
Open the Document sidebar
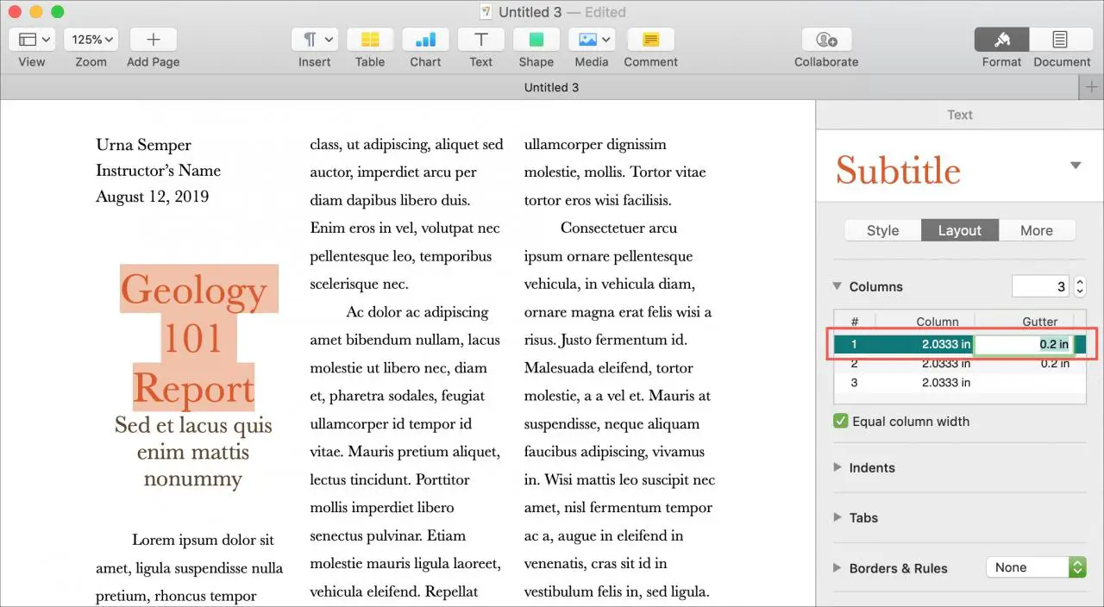click(x=1060, y=40)
